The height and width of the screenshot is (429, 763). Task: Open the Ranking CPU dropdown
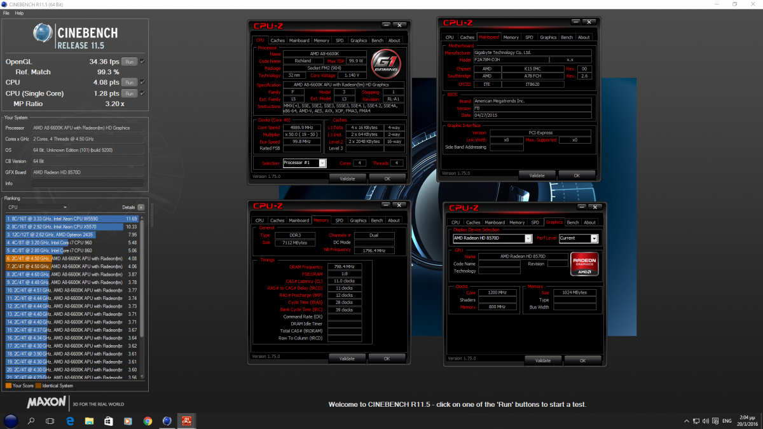(37, 207)
